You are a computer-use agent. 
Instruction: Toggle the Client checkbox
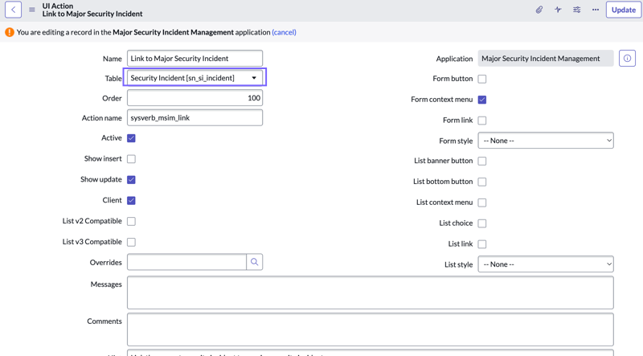tap(131, 201)
